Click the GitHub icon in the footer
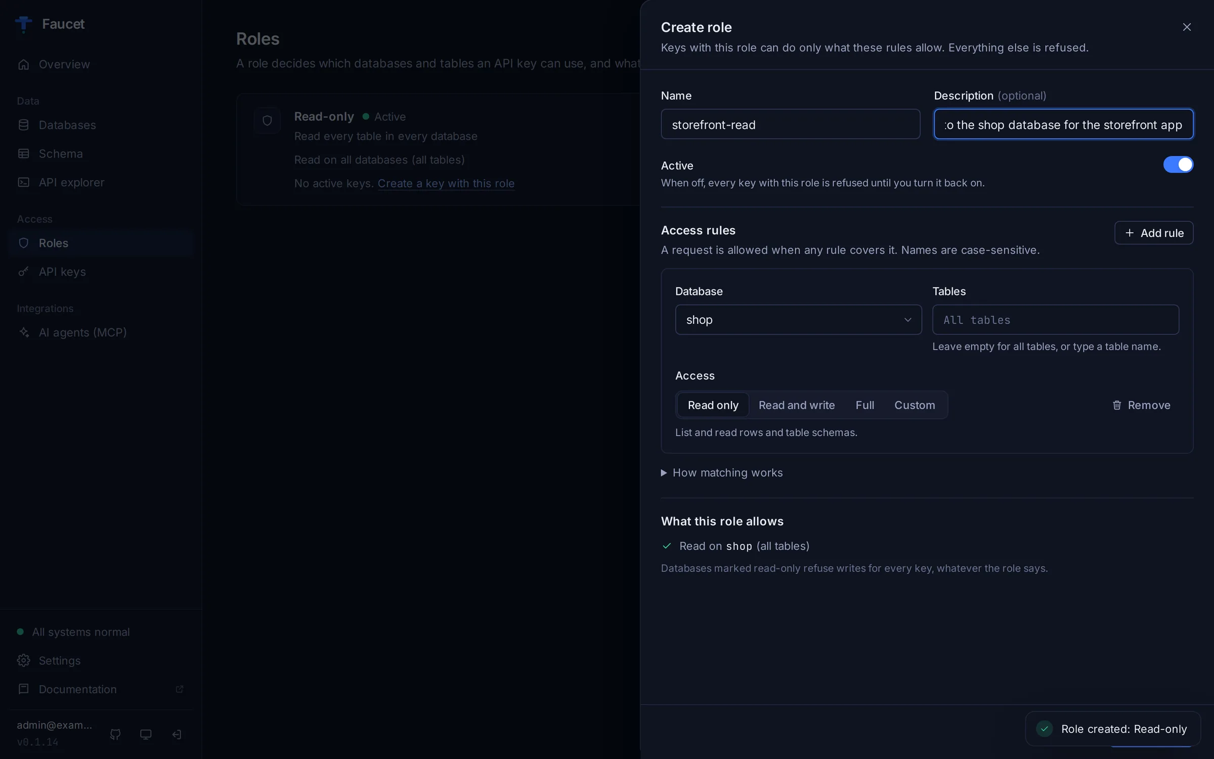This screenshot has width=1214, height=759. 115,734
